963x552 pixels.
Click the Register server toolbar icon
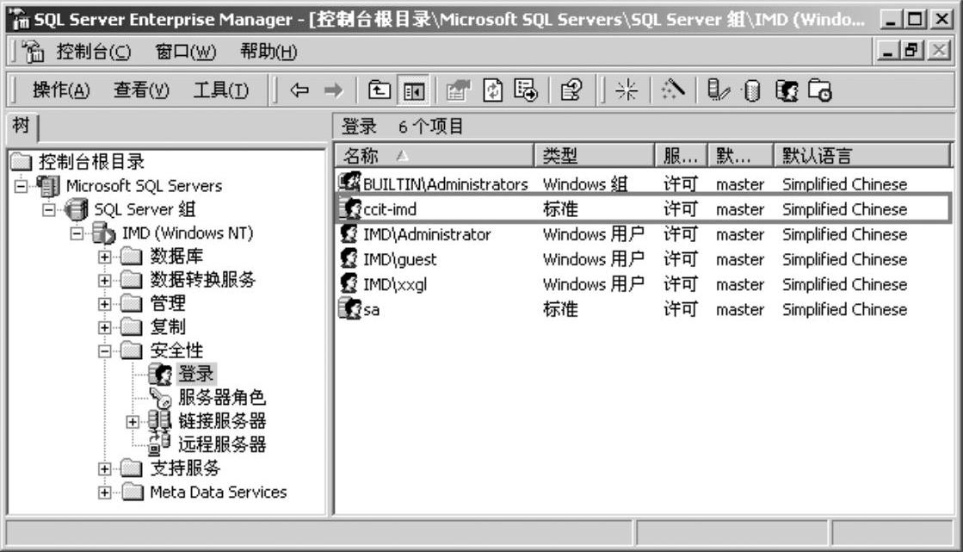tap(718, 91)
